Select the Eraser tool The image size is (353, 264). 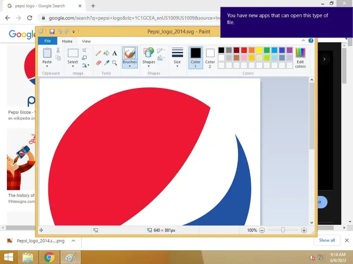98,63
